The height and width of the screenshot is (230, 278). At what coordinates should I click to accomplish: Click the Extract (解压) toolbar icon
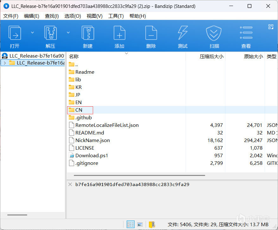pos(50,33)
